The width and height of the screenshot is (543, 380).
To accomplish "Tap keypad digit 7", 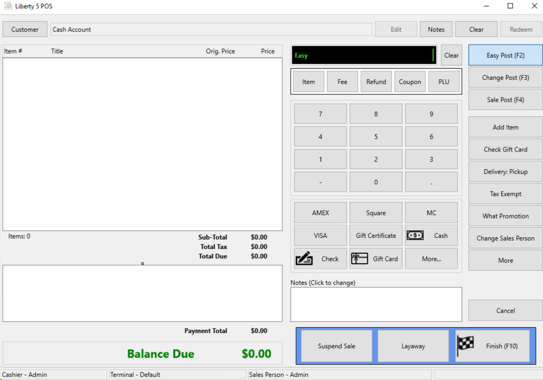I will point(321,113).
